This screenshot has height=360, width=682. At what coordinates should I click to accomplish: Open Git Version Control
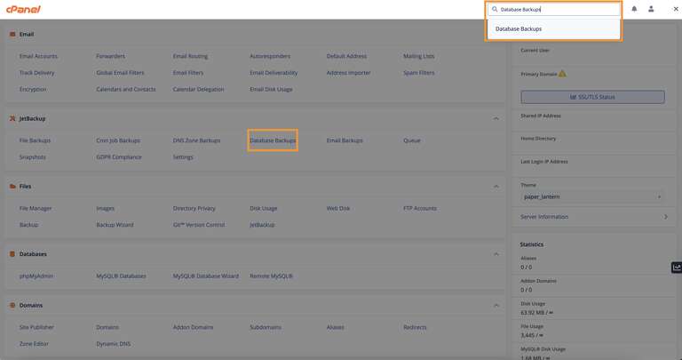[199, 225]
